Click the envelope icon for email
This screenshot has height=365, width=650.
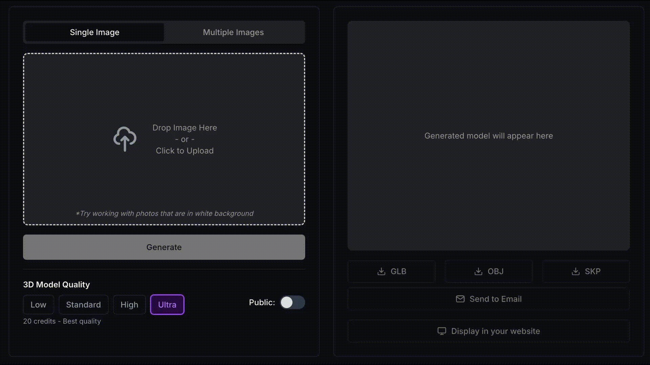[x=460, y=299]
